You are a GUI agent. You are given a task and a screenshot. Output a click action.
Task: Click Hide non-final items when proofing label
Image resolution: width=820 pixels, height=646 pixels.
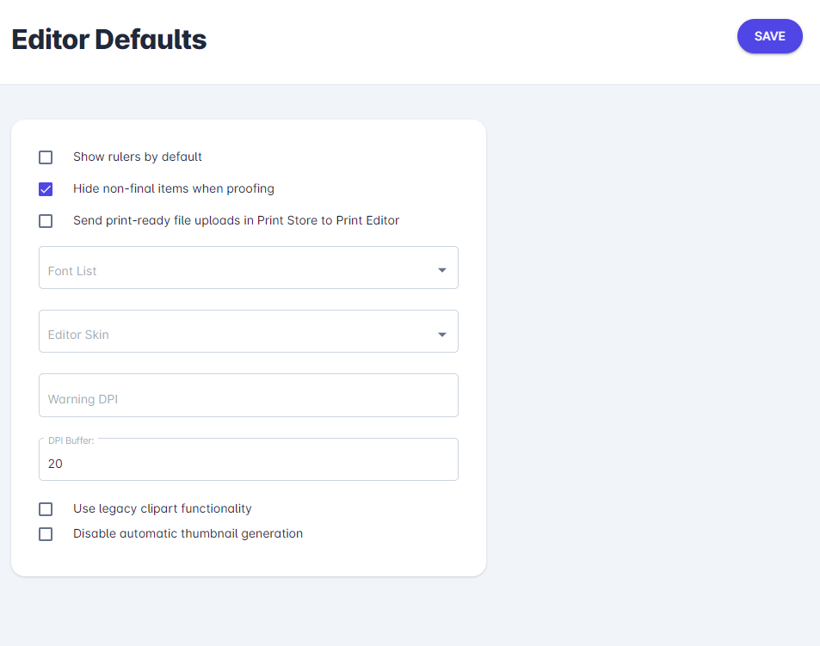(174, 188)
